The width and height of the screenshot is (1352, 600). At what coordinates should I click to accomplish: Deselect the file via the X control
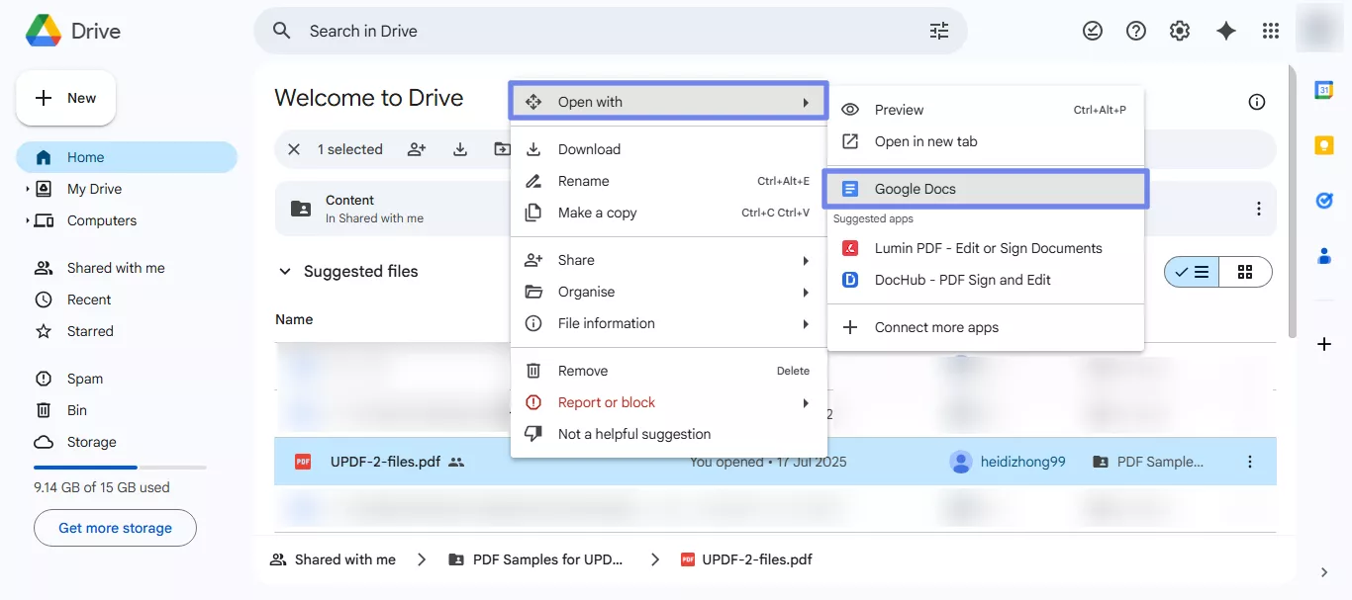294,148
